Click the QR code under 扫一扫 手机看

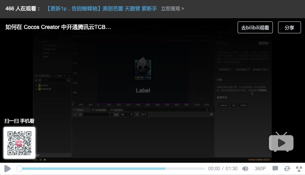pyautogui.click(x=19, y=143)
